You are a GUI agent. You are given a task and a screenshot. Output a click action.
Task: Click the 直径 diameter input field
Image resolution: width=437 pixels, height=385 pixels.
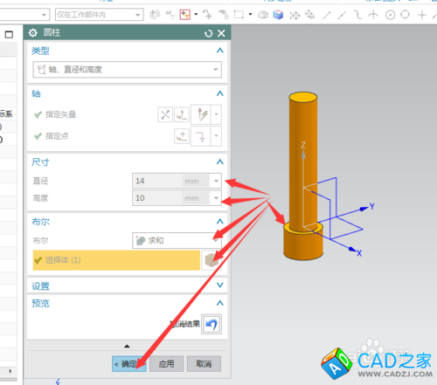(172, 181)
